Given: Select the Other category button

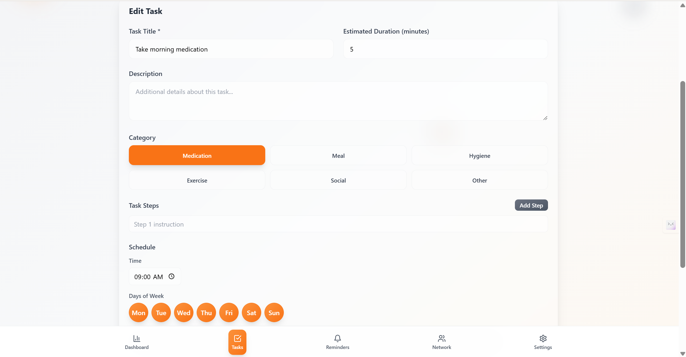Looking at the screenshot, I should pos(479,180).
